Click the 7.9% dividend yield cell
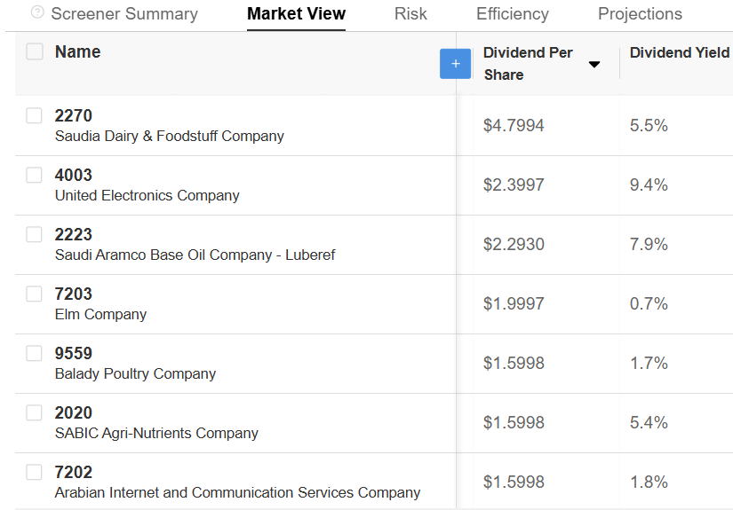Viewport: 733px width, 510px height. pos(649,244)
